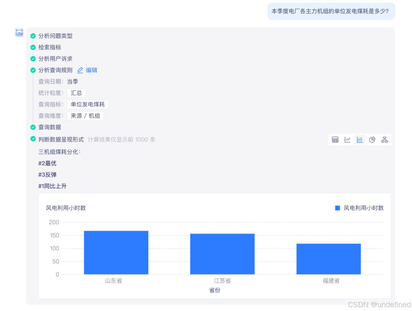The width and height of the screenshot is (412, 311).
Task: Click the 山东省 bar in chart
Action: (x=116, y=253)
